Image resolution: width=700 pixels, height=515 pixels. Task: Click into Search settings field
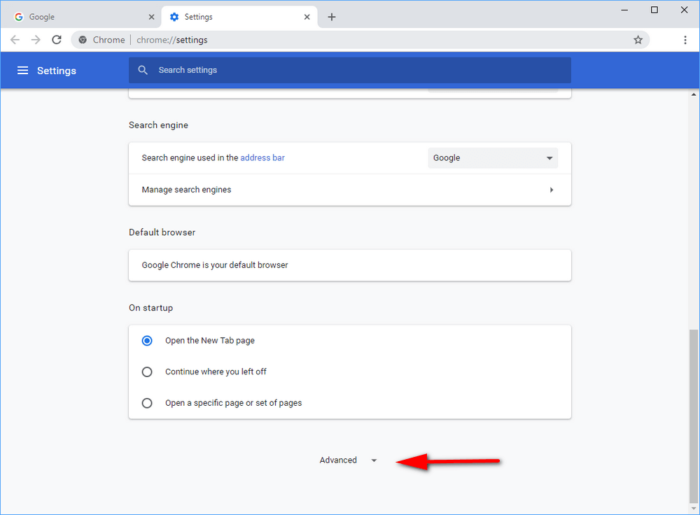[x=350, y=71]
